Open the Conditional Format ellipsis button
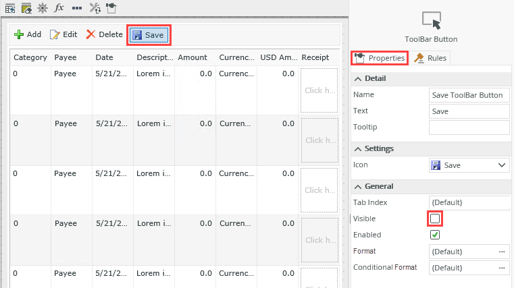 click(x=502, y=268)
